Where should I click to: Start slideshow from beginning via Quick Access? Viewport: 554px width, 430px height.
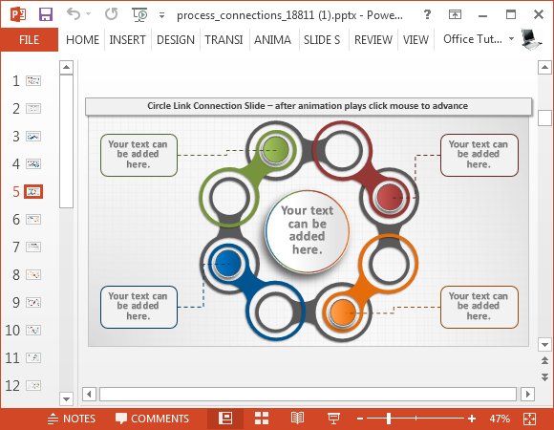pos(139,14)
